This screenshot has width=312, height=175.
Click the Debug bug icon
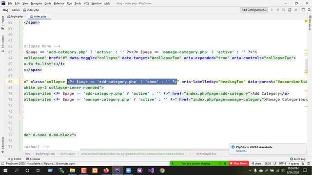coord(278,10)
